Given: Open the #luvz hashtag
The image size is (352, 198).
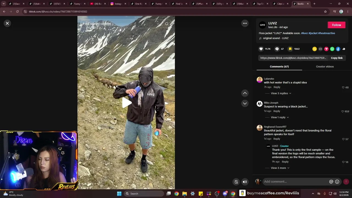Looking at the screenshot, I should [x=304, y=33].
